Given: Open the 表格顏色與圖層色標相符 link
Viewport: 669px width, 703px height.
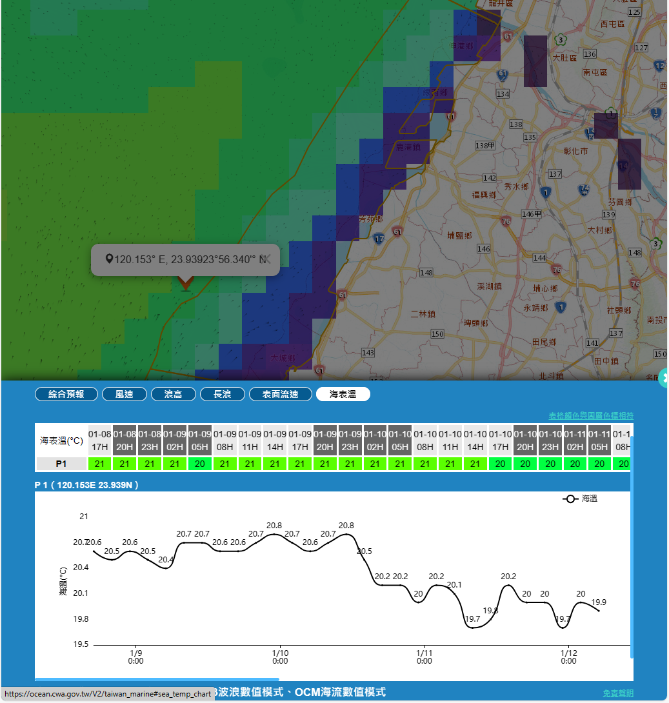Looking at the screenshot, I should (590, 415).
